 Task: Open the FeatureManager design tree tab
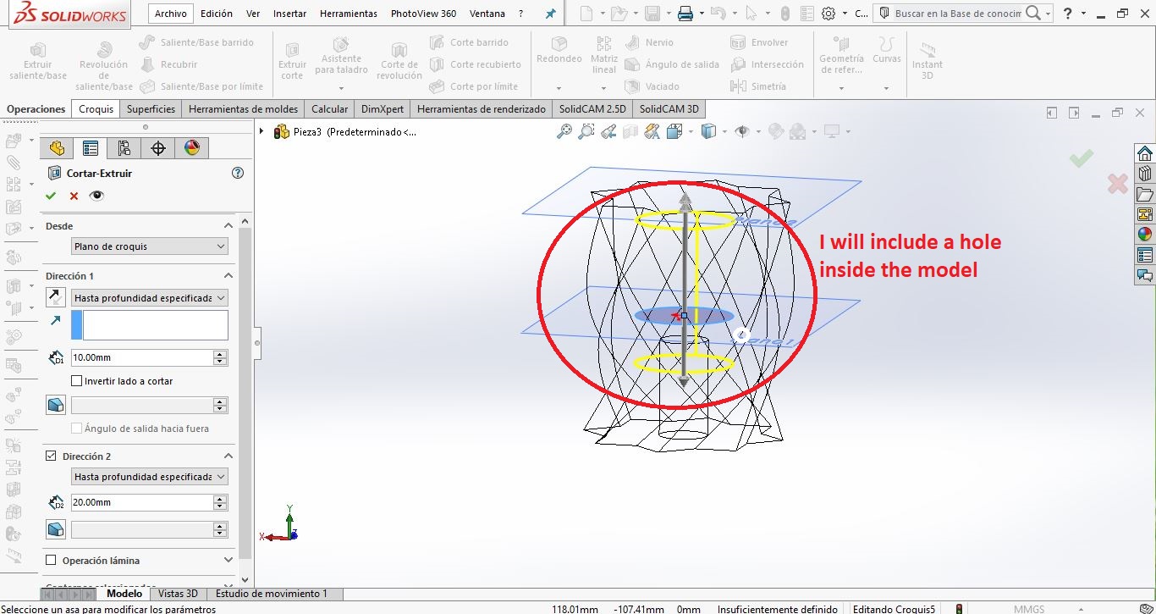(x=57, y=148)
